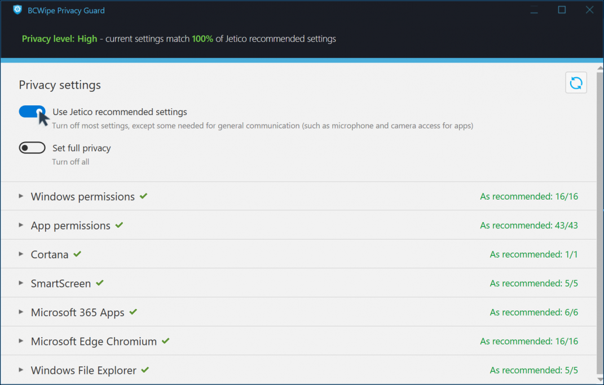This screenshot has height=385, width=604.
Task: Open the Microsoft 365 Apps group
Action: point(77,312)
